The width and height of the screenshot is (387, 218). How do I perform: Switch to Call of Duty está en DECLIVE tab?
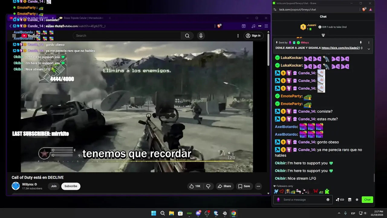coord(32,18)
